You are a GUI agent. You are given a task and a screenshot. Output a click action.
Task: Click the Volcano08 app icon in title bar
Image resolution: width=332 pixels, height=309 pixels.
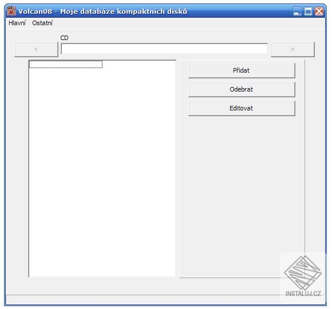pos(11,11)
